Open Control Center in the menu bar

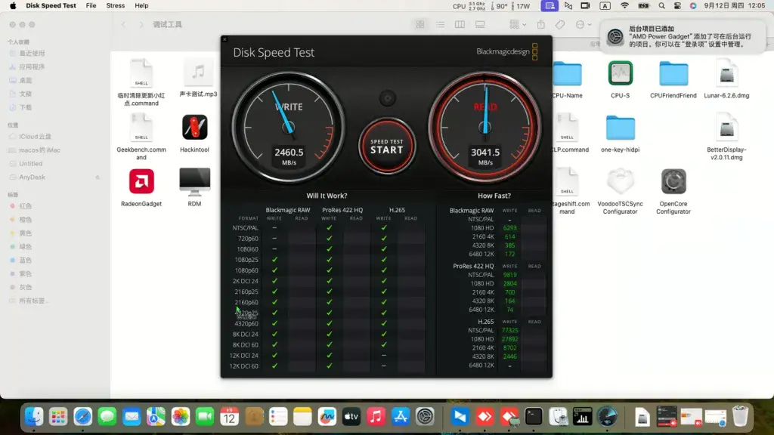point(677,5)
